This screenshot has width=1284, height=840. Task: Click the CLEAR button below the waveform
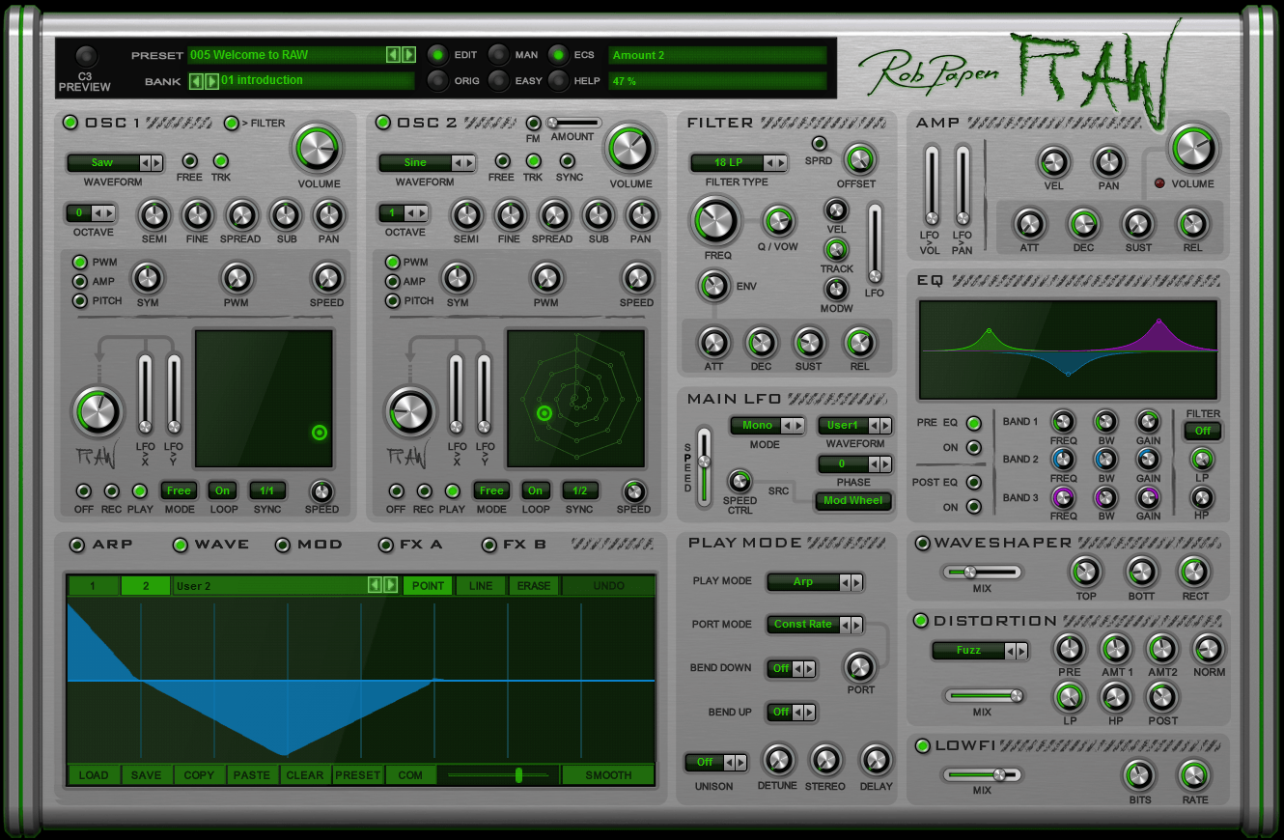click(x=305, y=774)
